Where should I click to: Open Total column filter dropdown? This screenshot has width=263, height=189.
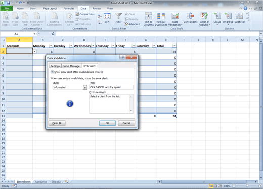click(x=174, y=46)
